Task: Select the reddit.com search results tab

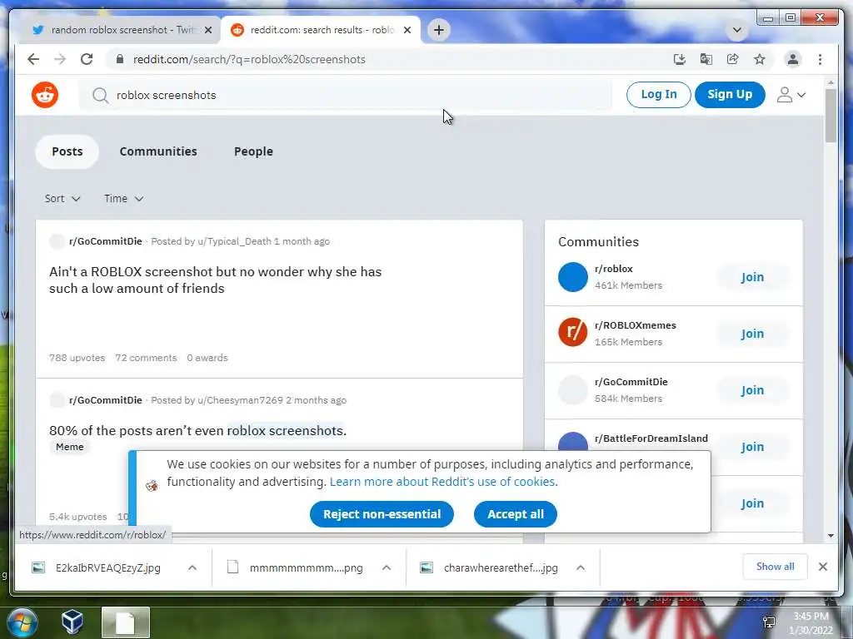Action: 321,31
